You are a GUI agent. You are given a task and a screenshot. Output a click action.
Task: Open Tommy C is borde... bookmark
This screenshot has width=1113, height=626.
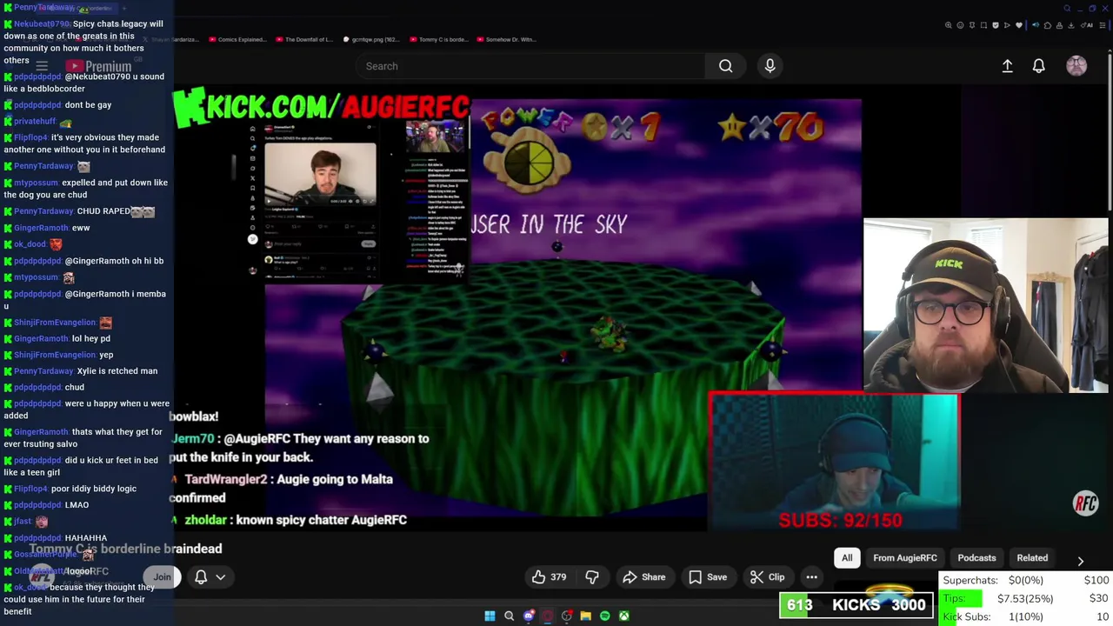[x=437, y=39]
